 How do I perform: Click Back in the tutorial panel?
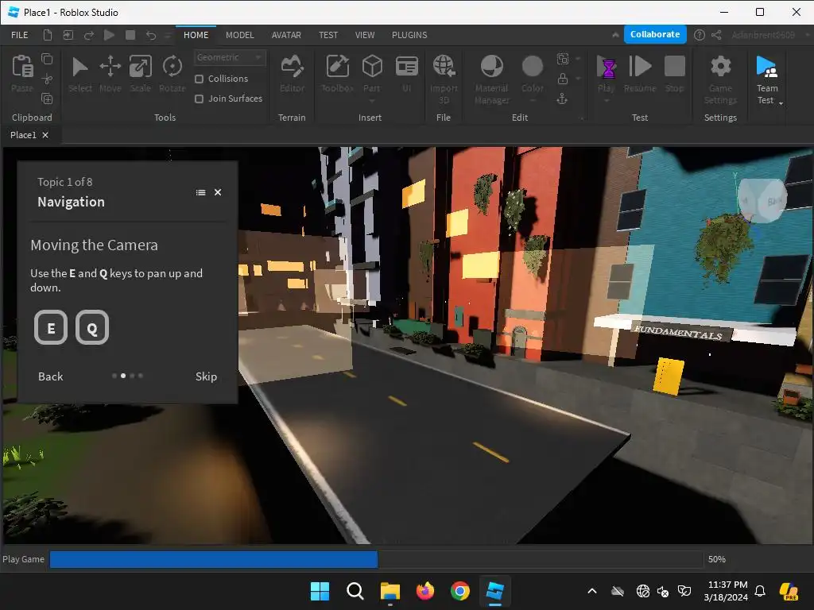tap(50, 376)
